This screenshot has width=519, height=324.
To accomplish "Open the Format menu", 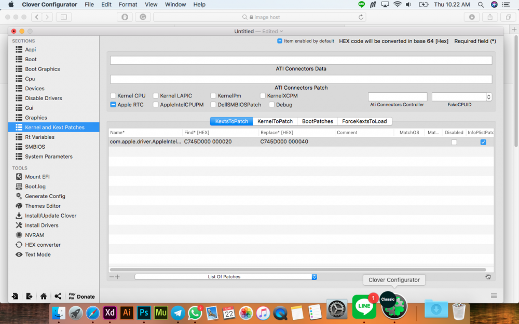I will pyautogui.click(x=128, y=5).
